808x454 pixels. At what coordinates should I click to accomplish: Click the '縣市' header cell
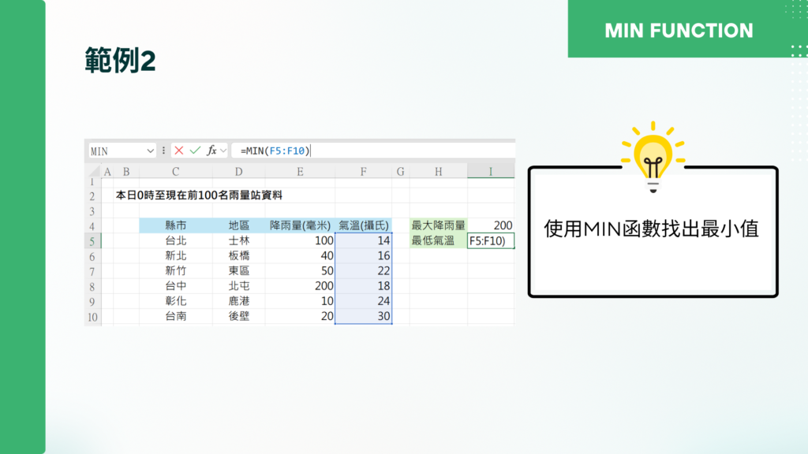pos(176,225)
